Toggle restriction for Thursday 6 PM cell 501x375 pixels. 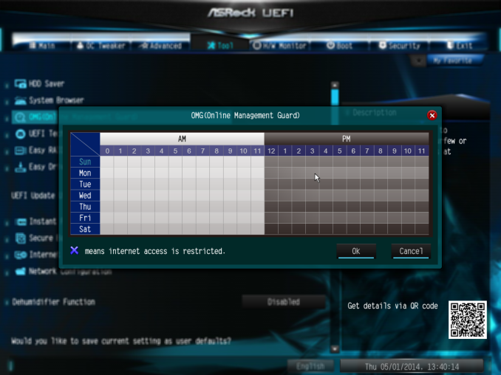(353, 207)
